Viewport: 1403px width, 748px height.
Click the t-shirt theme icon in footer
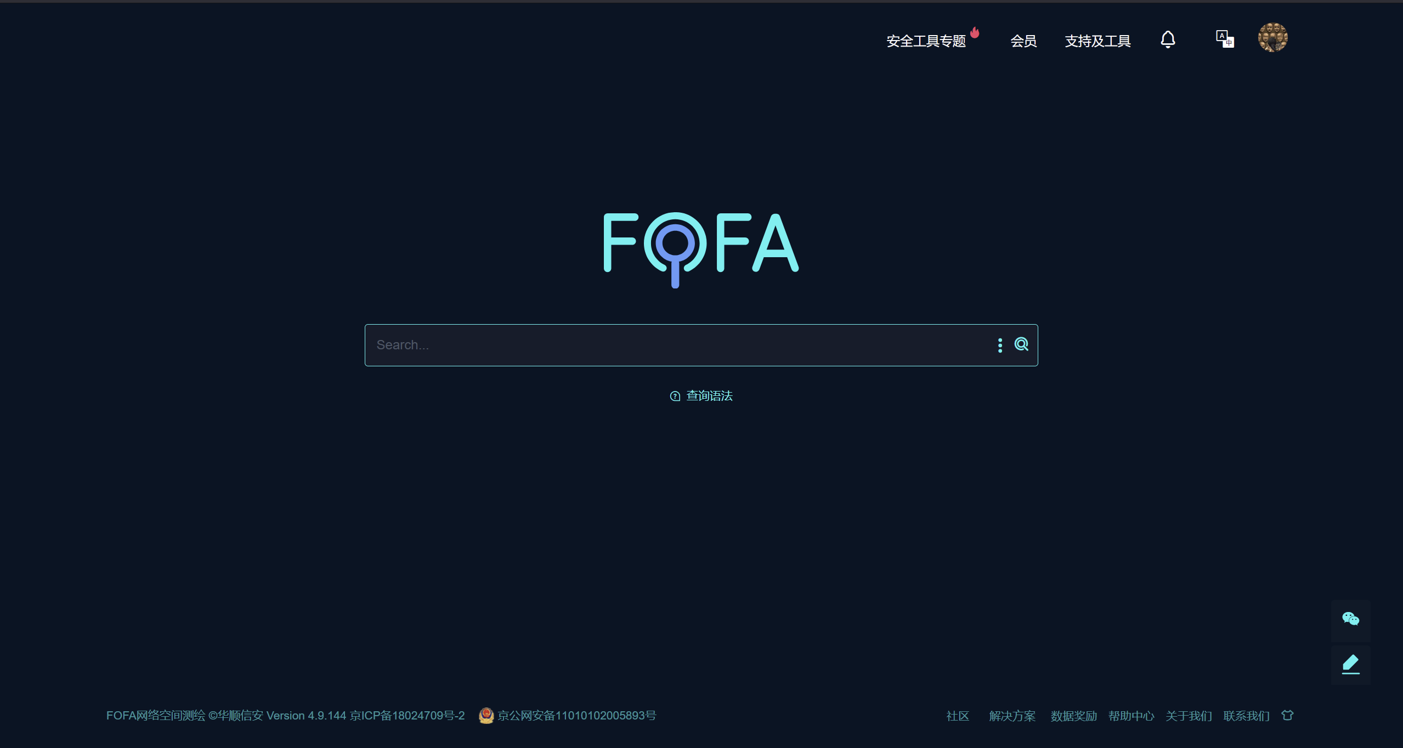pos(1287,715)
